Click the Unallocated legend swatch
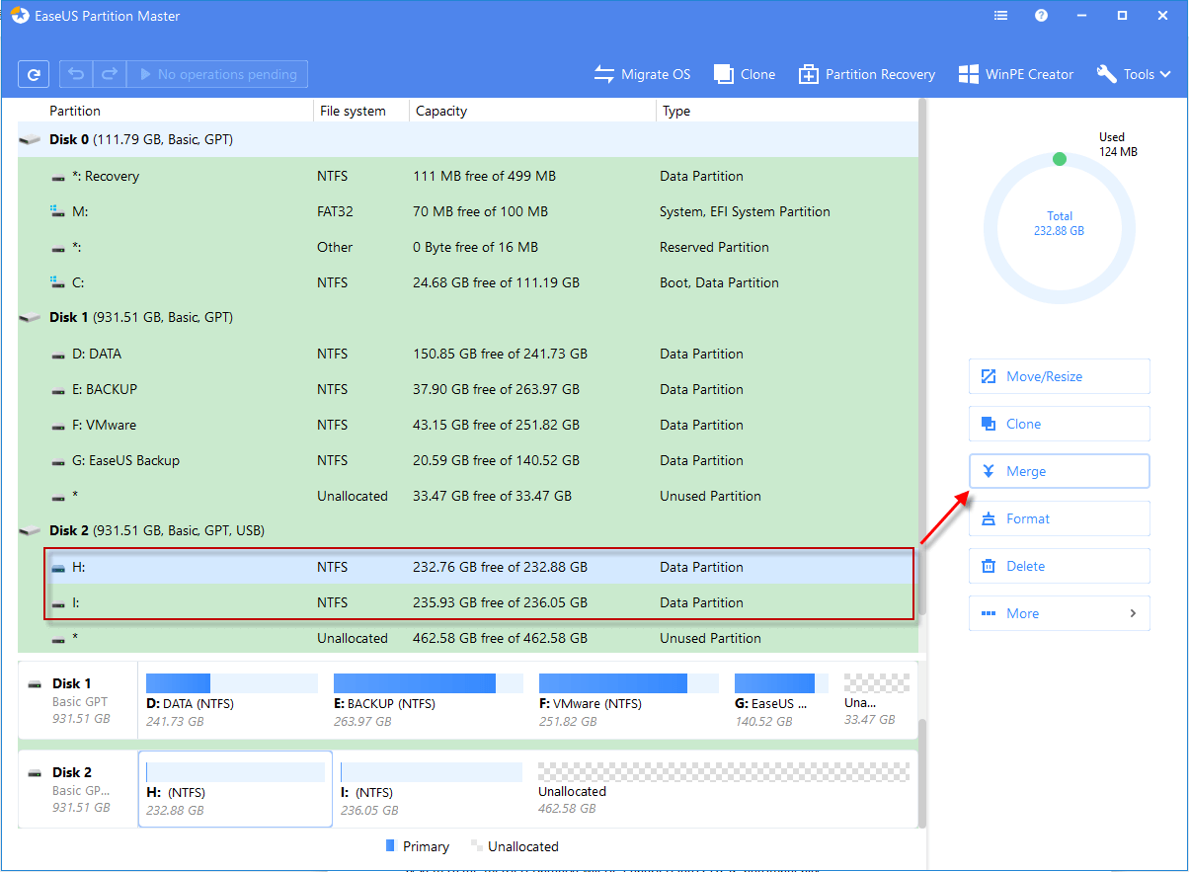 coord(477,846)
